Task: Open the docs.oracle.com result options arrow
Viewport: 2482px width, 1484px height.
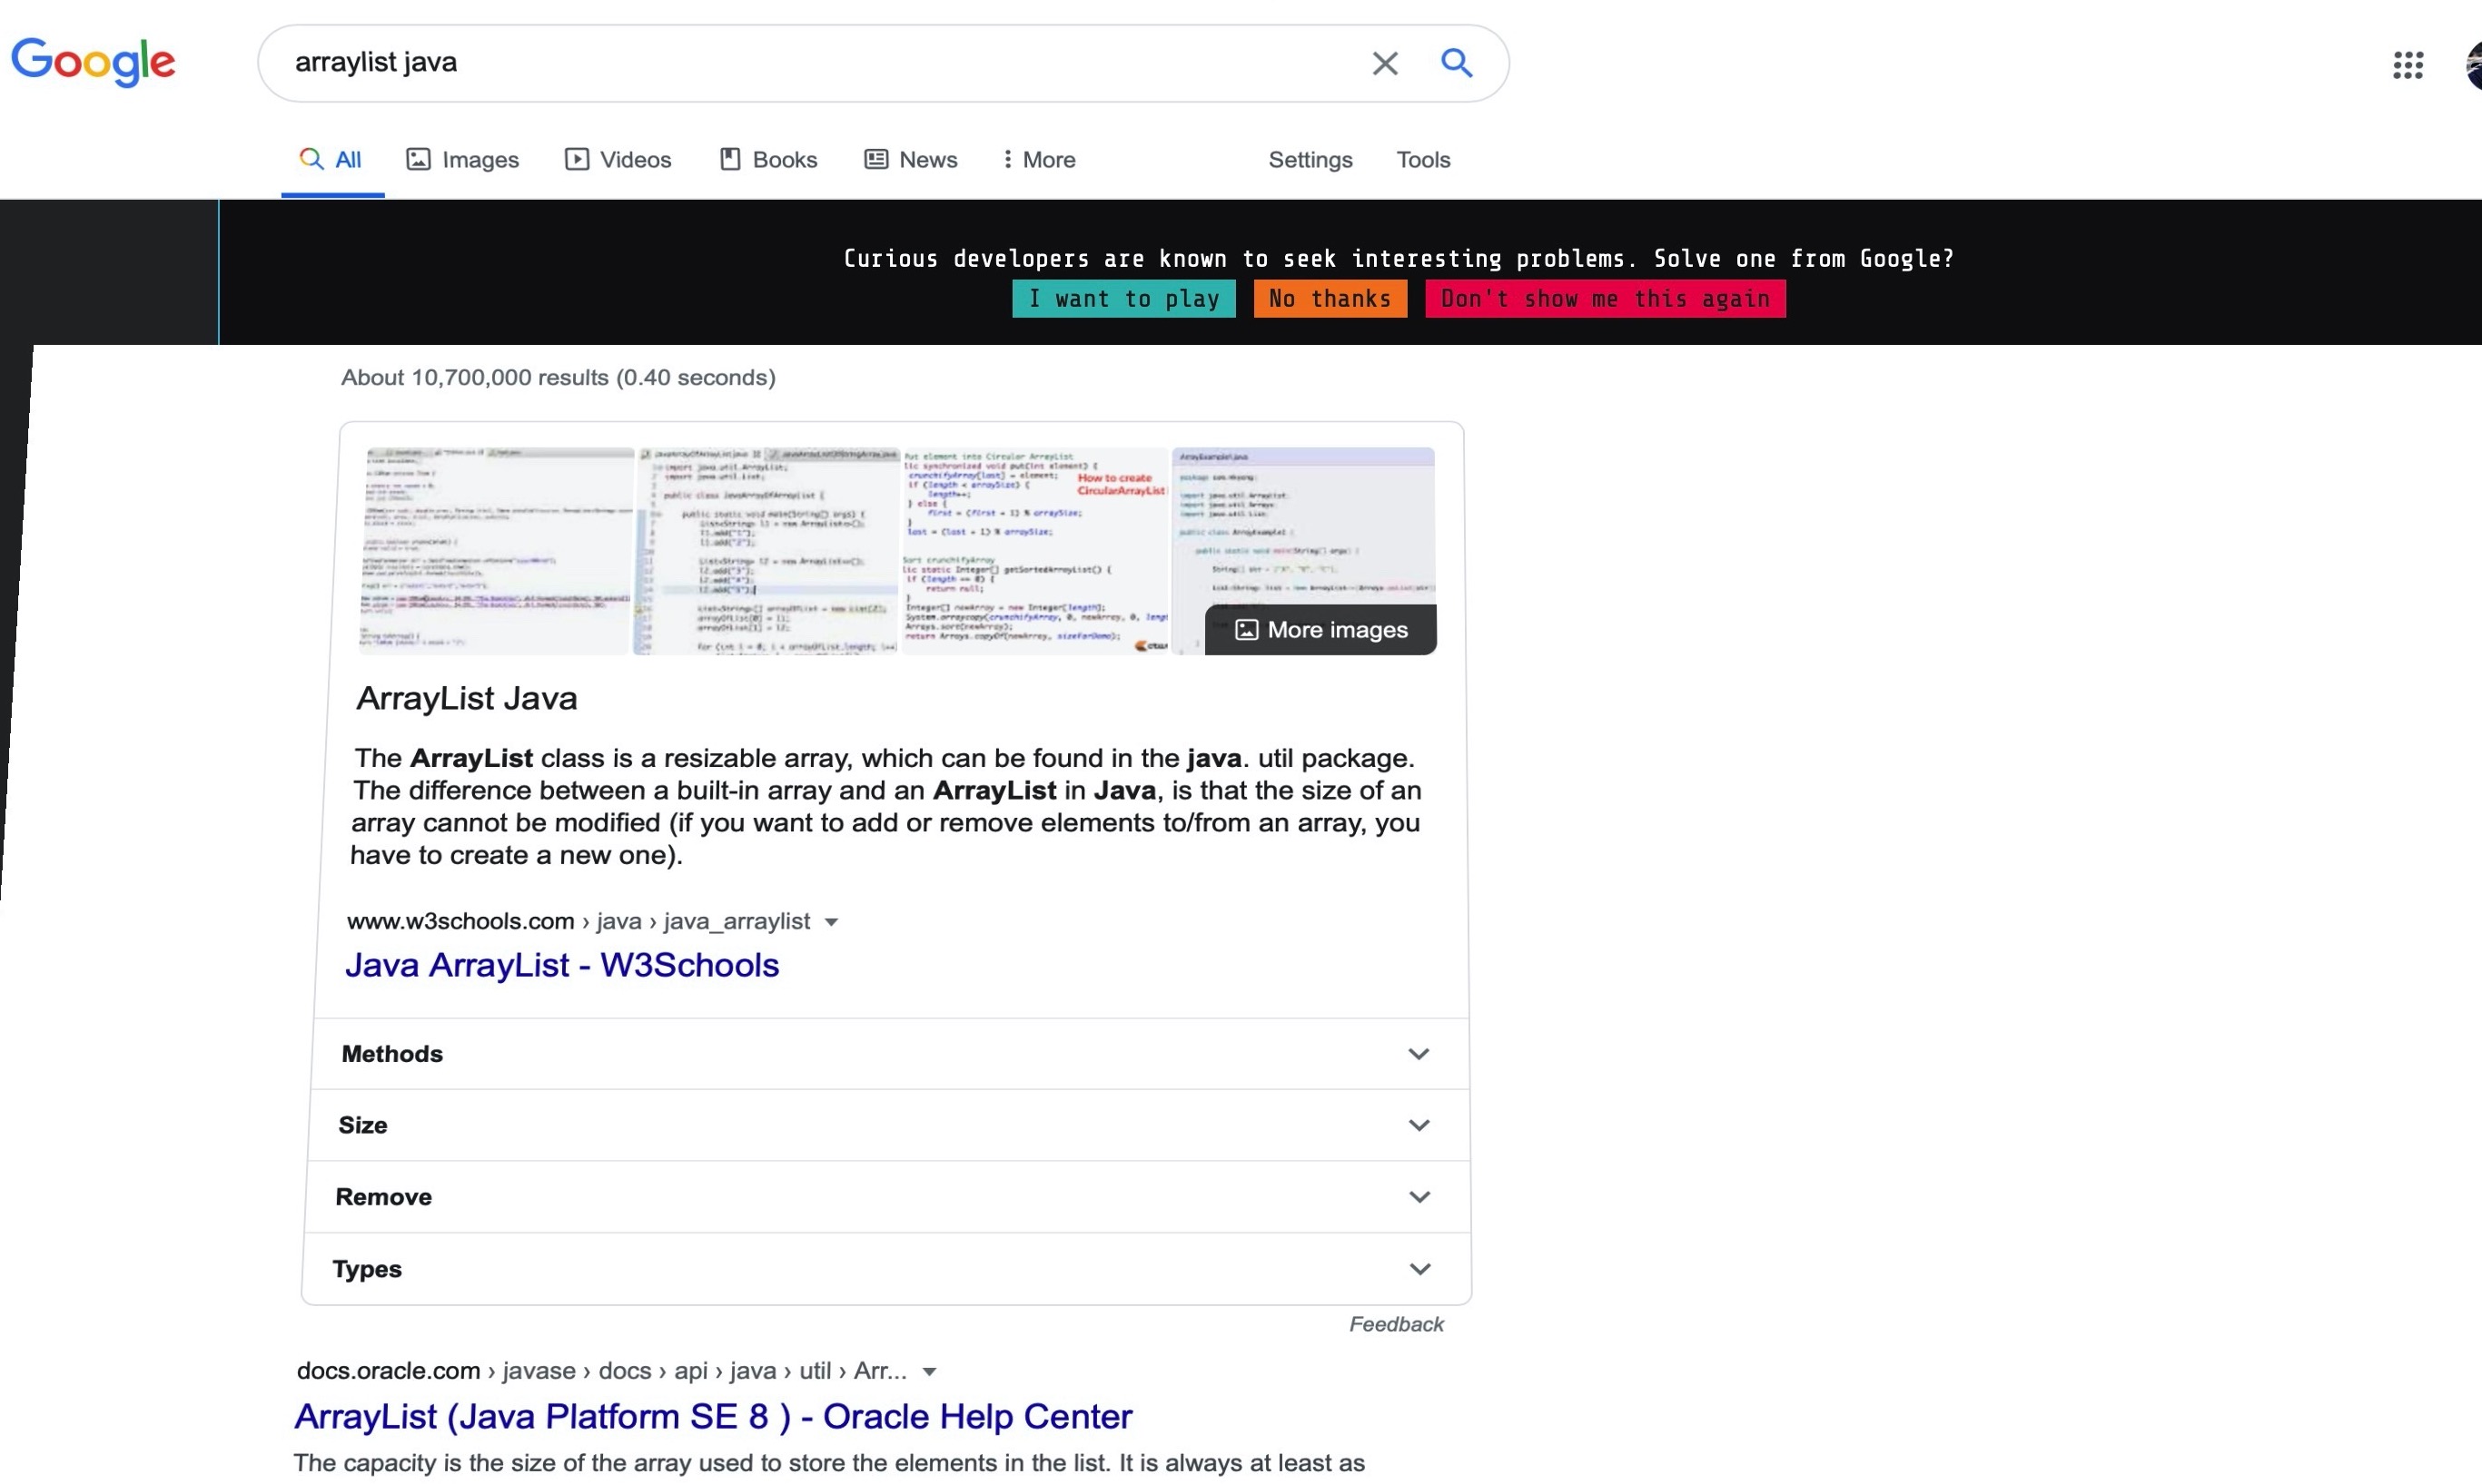Action: click(929, 1372)
